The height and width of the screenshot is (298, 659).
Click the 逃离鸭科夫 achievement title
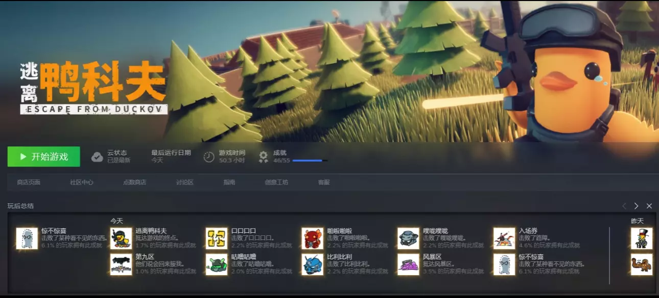click(x=151, y=231)
